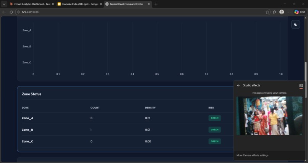The image size is (308, 163).
Task: Minimize the browser window
Action: 285,4
